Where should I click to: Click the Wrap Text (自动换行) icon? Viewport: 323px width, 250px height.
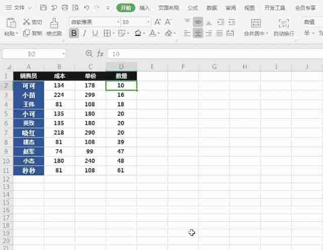click(284, 23)
